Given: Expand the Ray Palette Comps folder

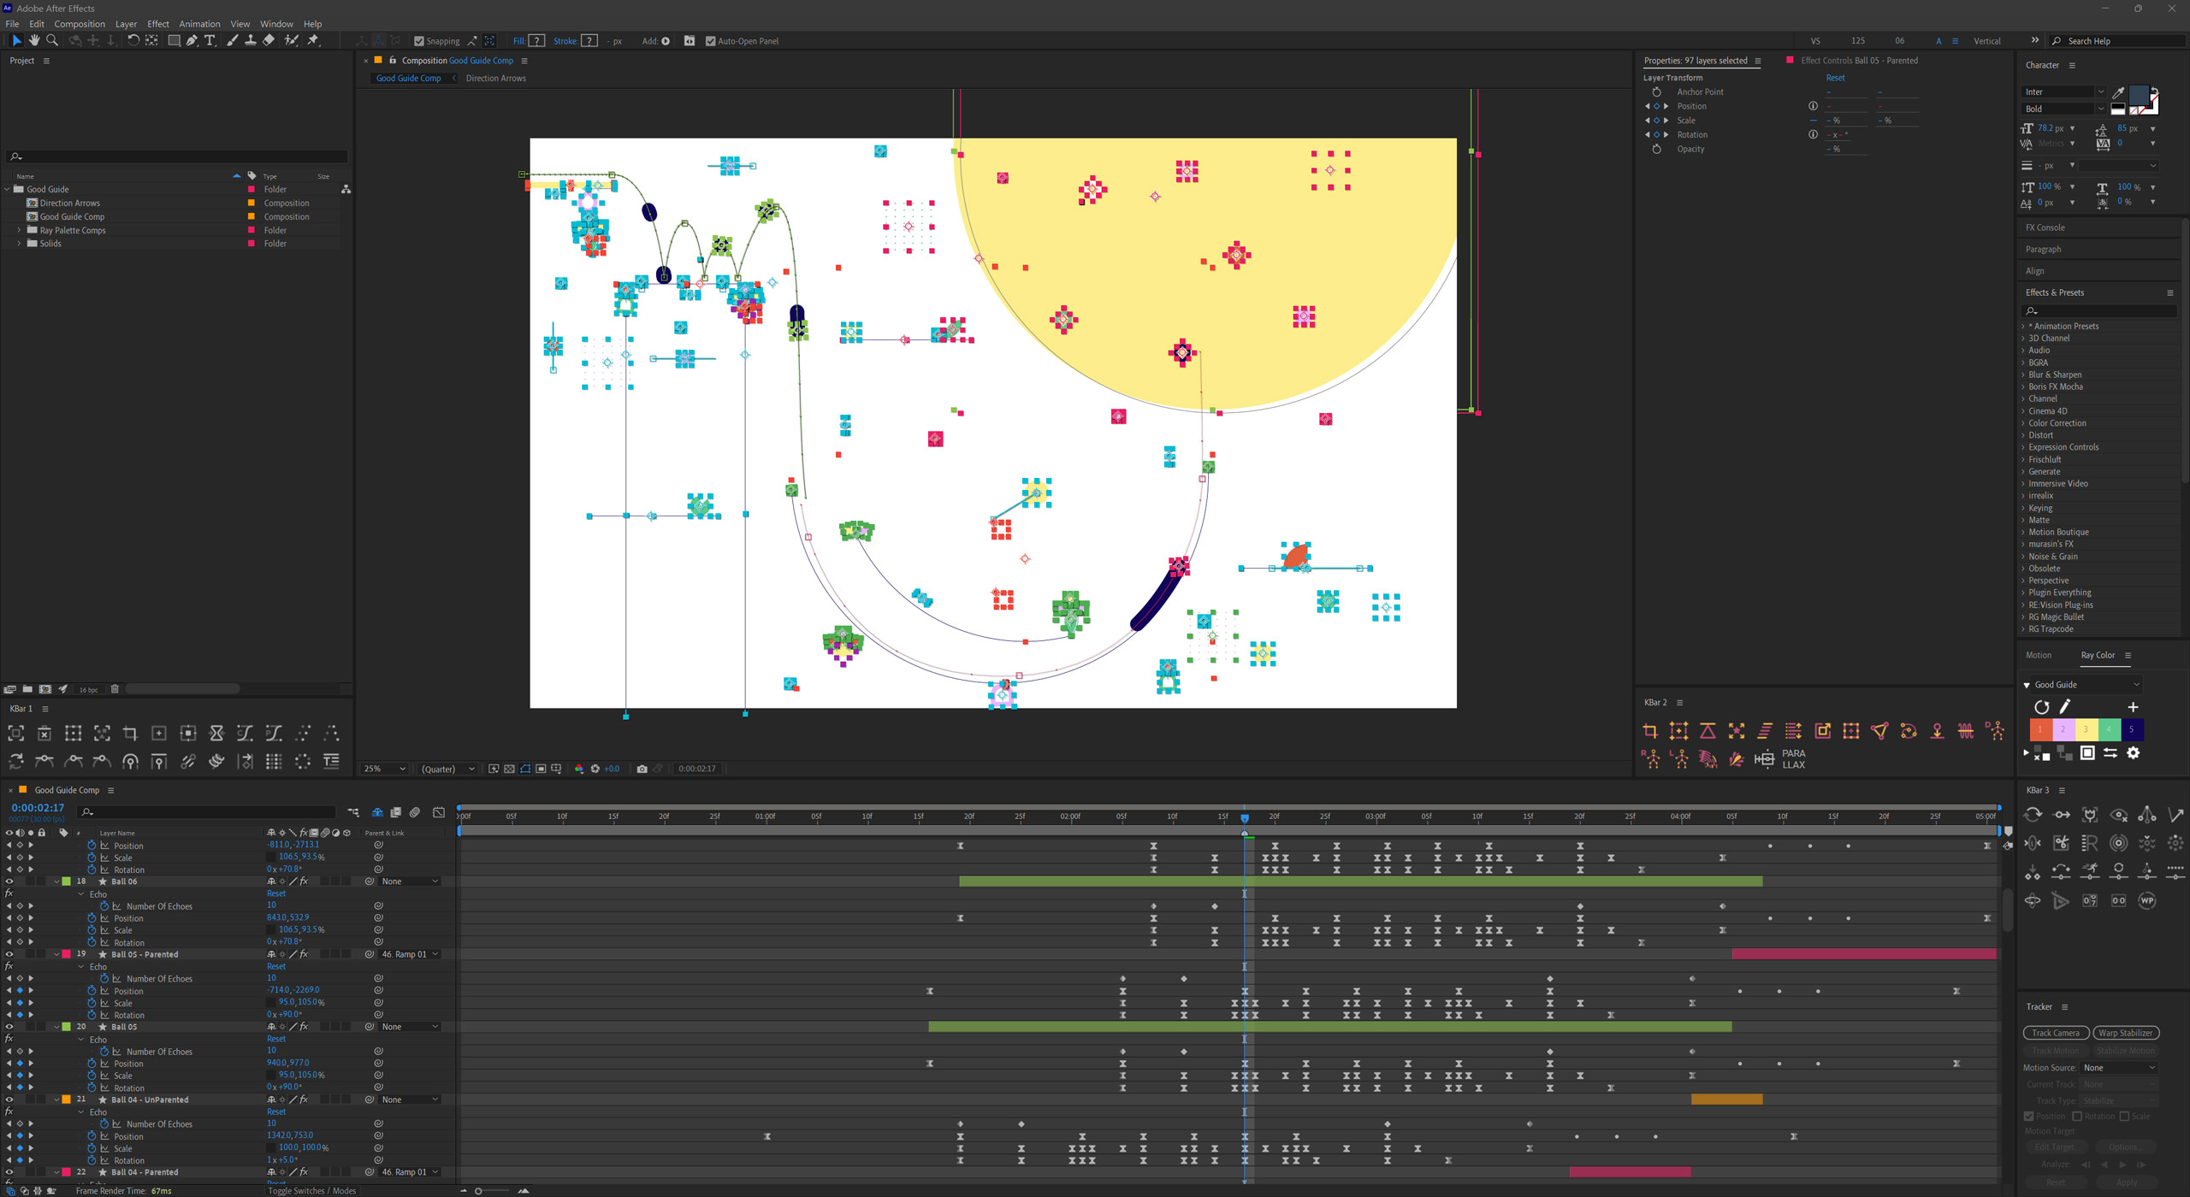Looking at the screenshot, I should 19,230.
